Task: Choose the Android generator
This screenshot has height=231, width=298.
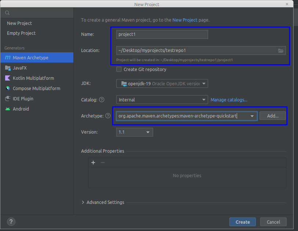Action: (x=37, y=109)
